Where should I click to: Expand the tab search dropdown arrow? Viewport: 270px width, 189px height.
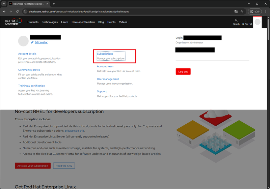[x=4, y=4]
